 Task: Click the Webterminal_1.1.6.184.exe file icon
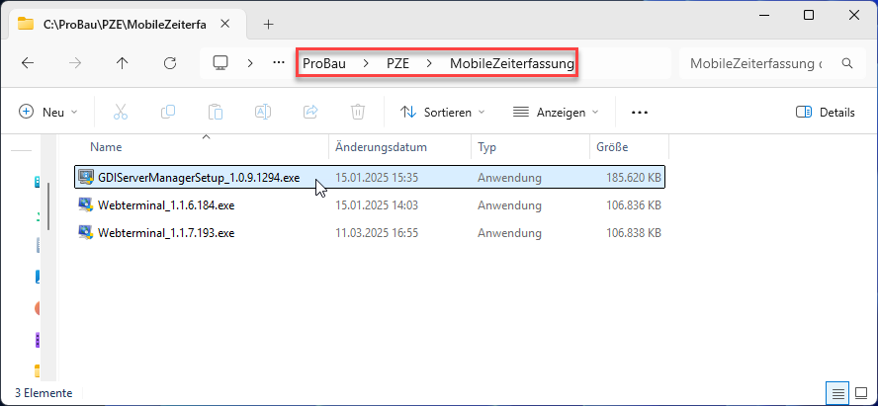(x=86, y=205)
